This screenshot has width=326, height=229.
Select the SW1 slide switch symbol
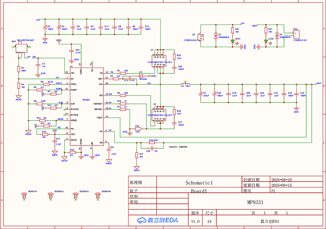[x=22, y=49]
